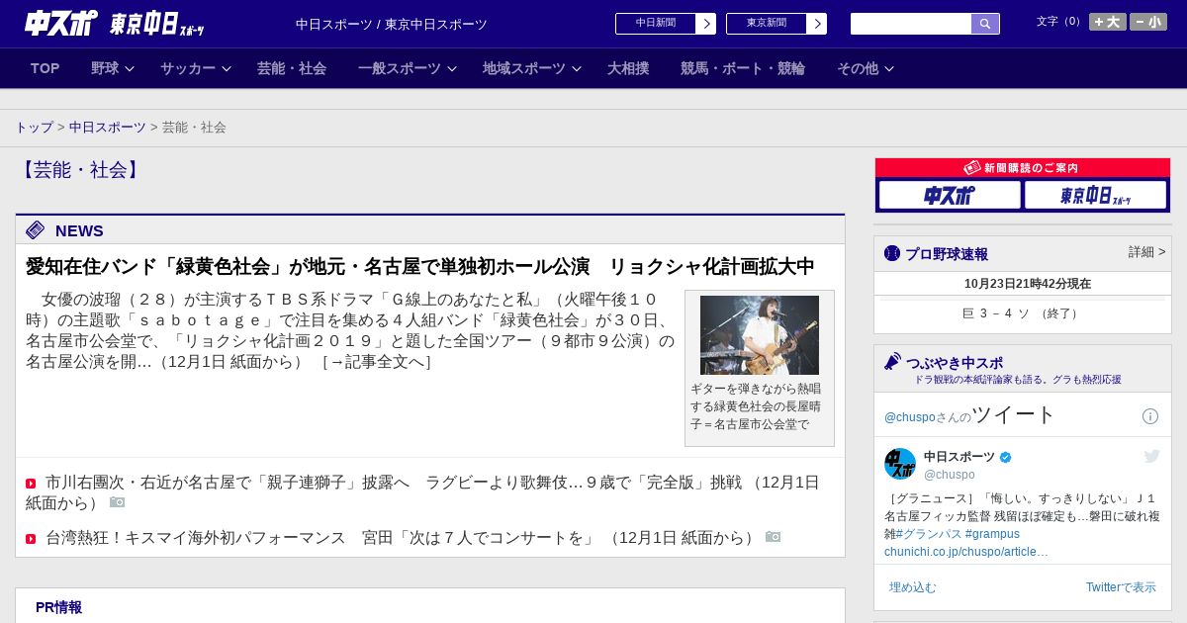Click 新聞購読のご案内 banner header
1187x623 pixels.
click(x=1023, y=168)
